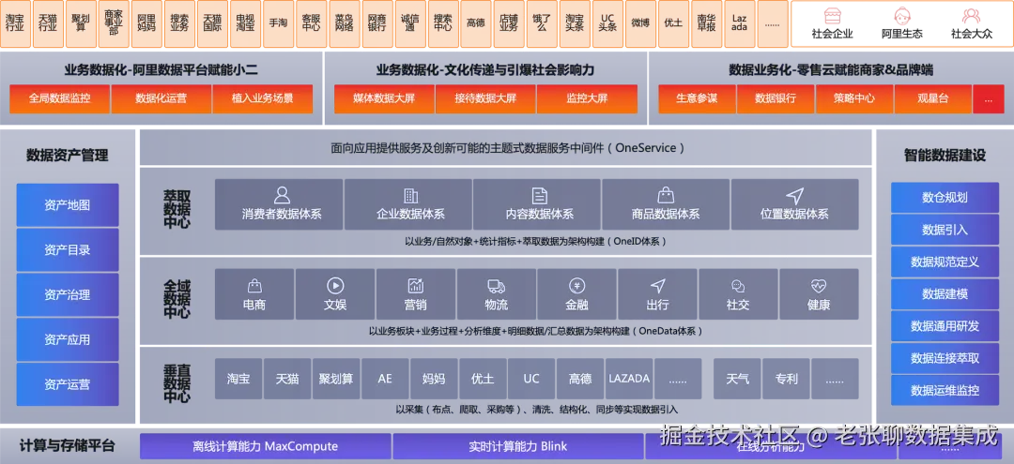
Task: Select the chat bubble icon above 社交
Action: [x=738, y=285]
